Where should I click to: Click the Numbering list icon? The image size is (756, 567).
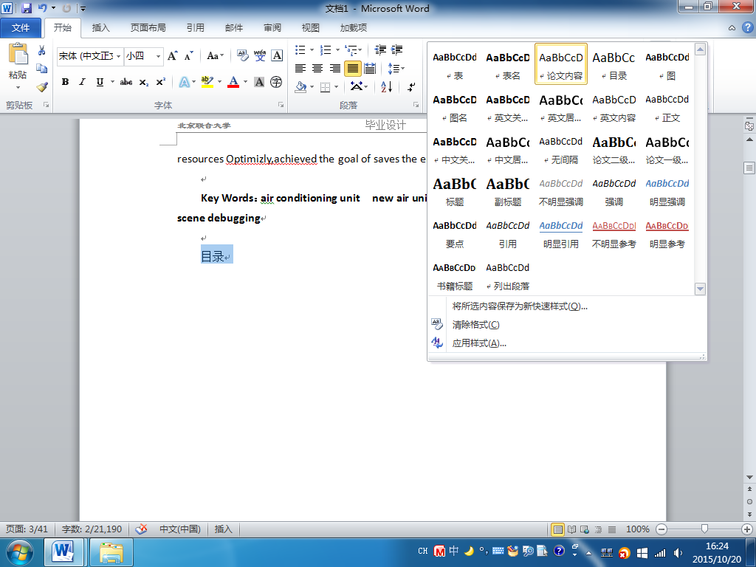[x=326, y=49]
